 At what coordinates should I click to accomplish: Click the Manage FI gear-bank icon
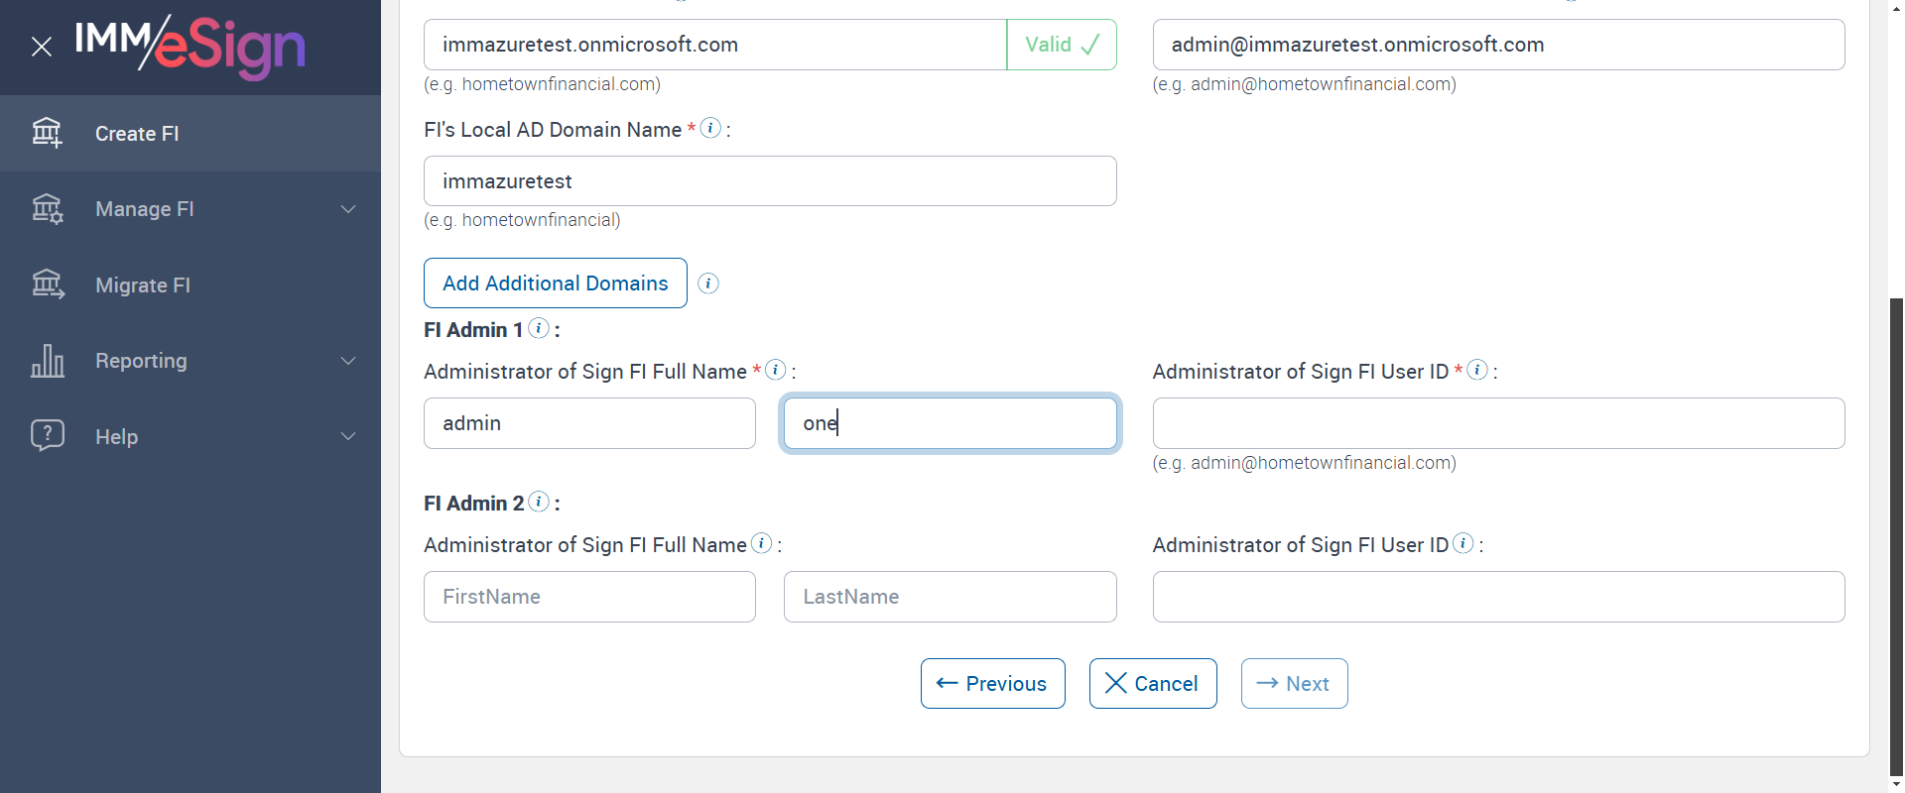[47, 209]
